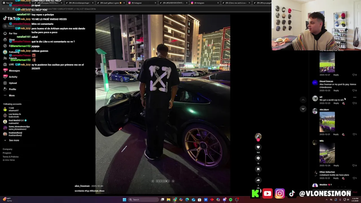The image size is (361, 203).
Task: Switch to #QUEBENDICIÓNVE browser tab
Action: point(173,3)
